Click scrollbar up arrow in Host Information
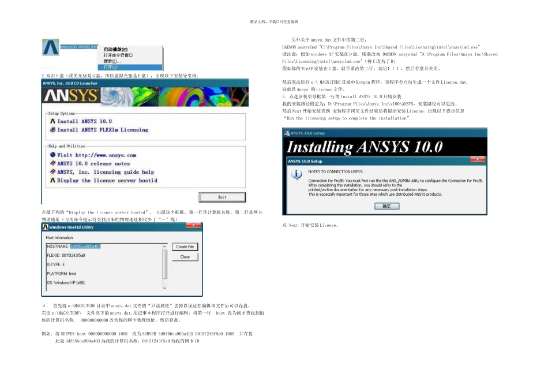This screenshot has height=388, width=548. point(164,247)
